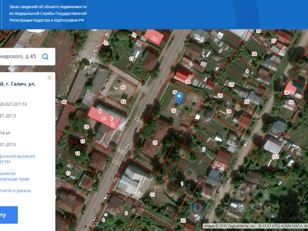Select parcel labeled 27 on map
The height and width of the screenshot is (231, 308).
pyautogui.click(x=273, y=41)
